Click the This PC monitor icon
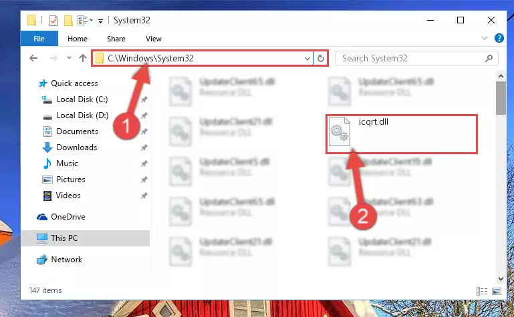 point(42,238)
